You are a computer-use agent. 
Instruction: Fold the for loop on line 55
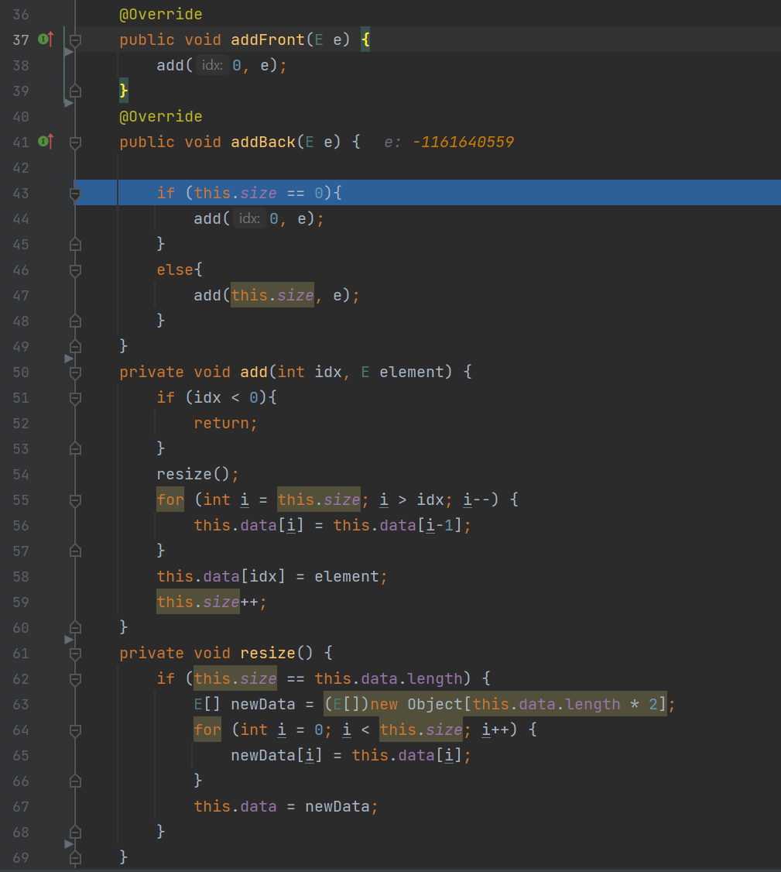tap(75, 500)
